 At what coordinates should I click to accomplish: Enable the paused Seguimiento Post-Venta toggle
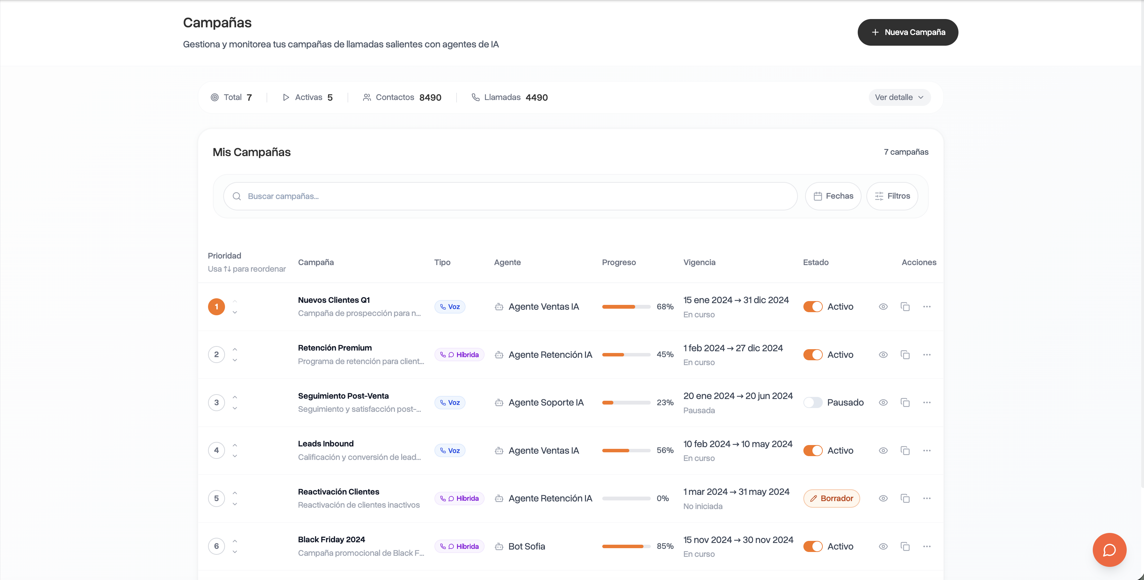point(813,402)
